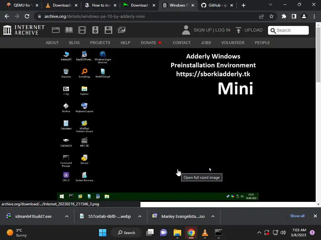The image size is (321, 240).
Task: Open the Video (film strip) media icon
Action: (82, 30)
